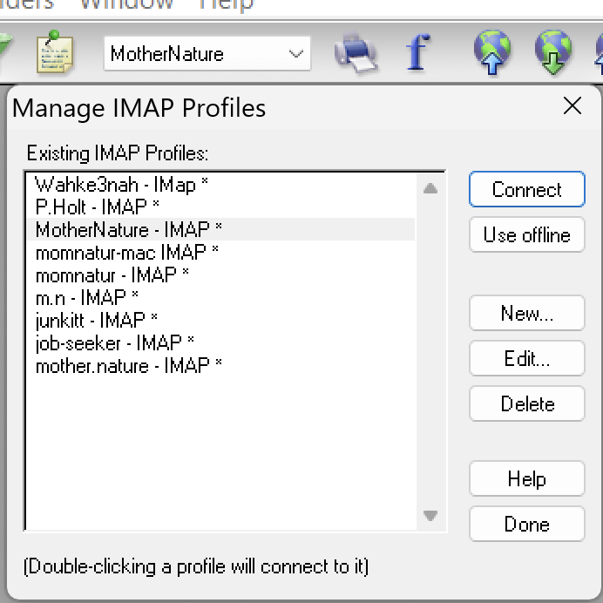Select the Wahke3nah - IMap profile

(121, 185)
